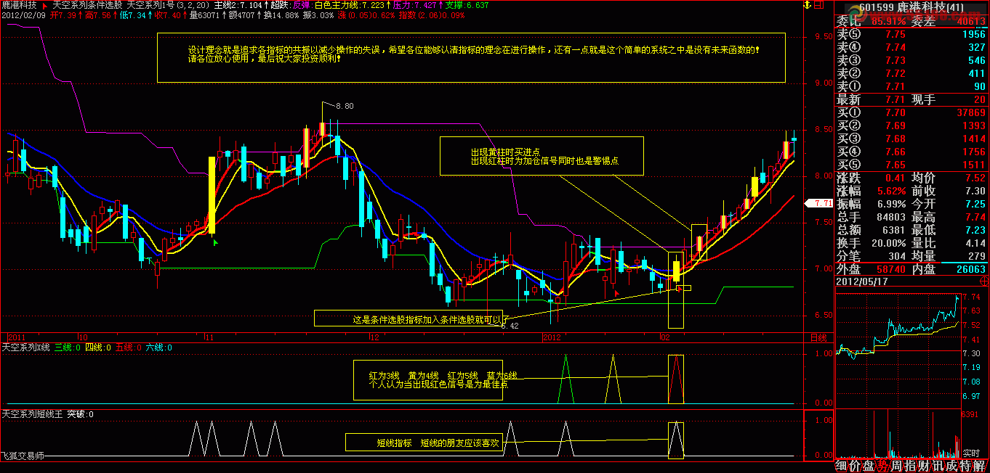Click the 日线 period label

(x=818, y=337)
